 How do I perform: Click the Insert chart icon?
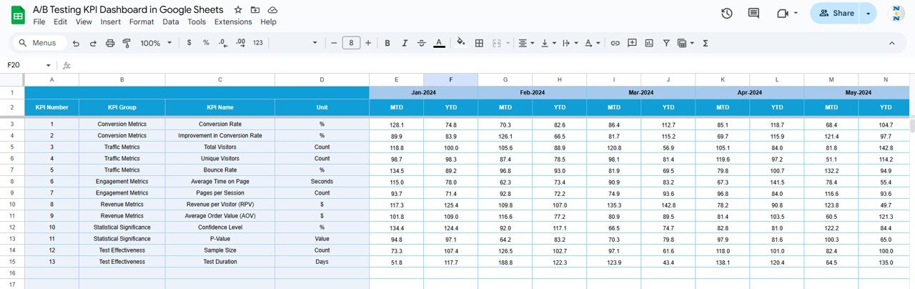click(649, 43)
